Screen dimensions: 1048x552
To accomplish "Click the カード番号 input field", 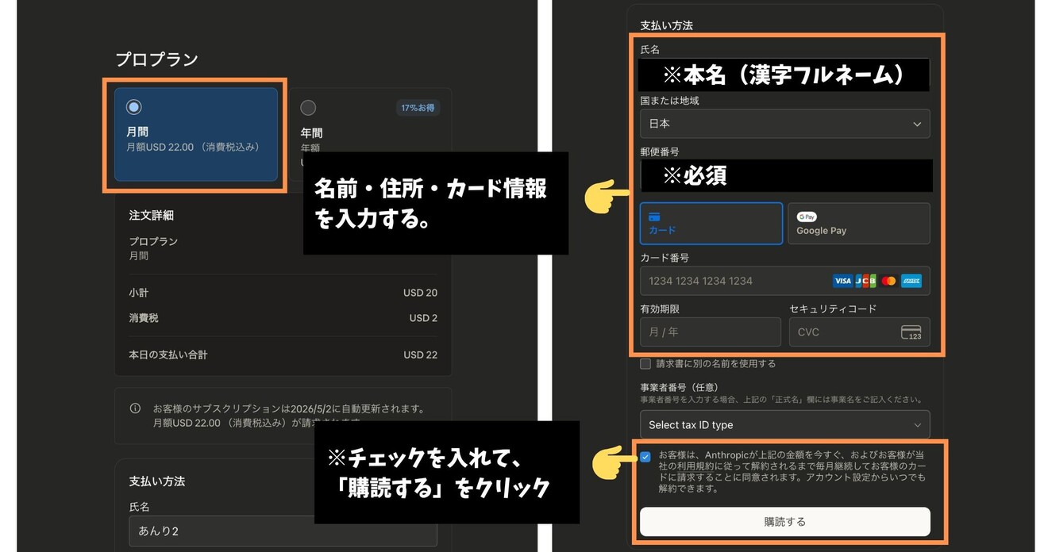I will point(784,281).
